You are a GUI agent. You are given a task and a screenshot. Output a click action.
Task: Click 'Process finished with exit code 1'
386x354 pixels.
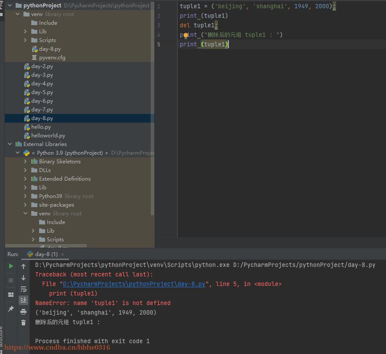coord(92,341)
